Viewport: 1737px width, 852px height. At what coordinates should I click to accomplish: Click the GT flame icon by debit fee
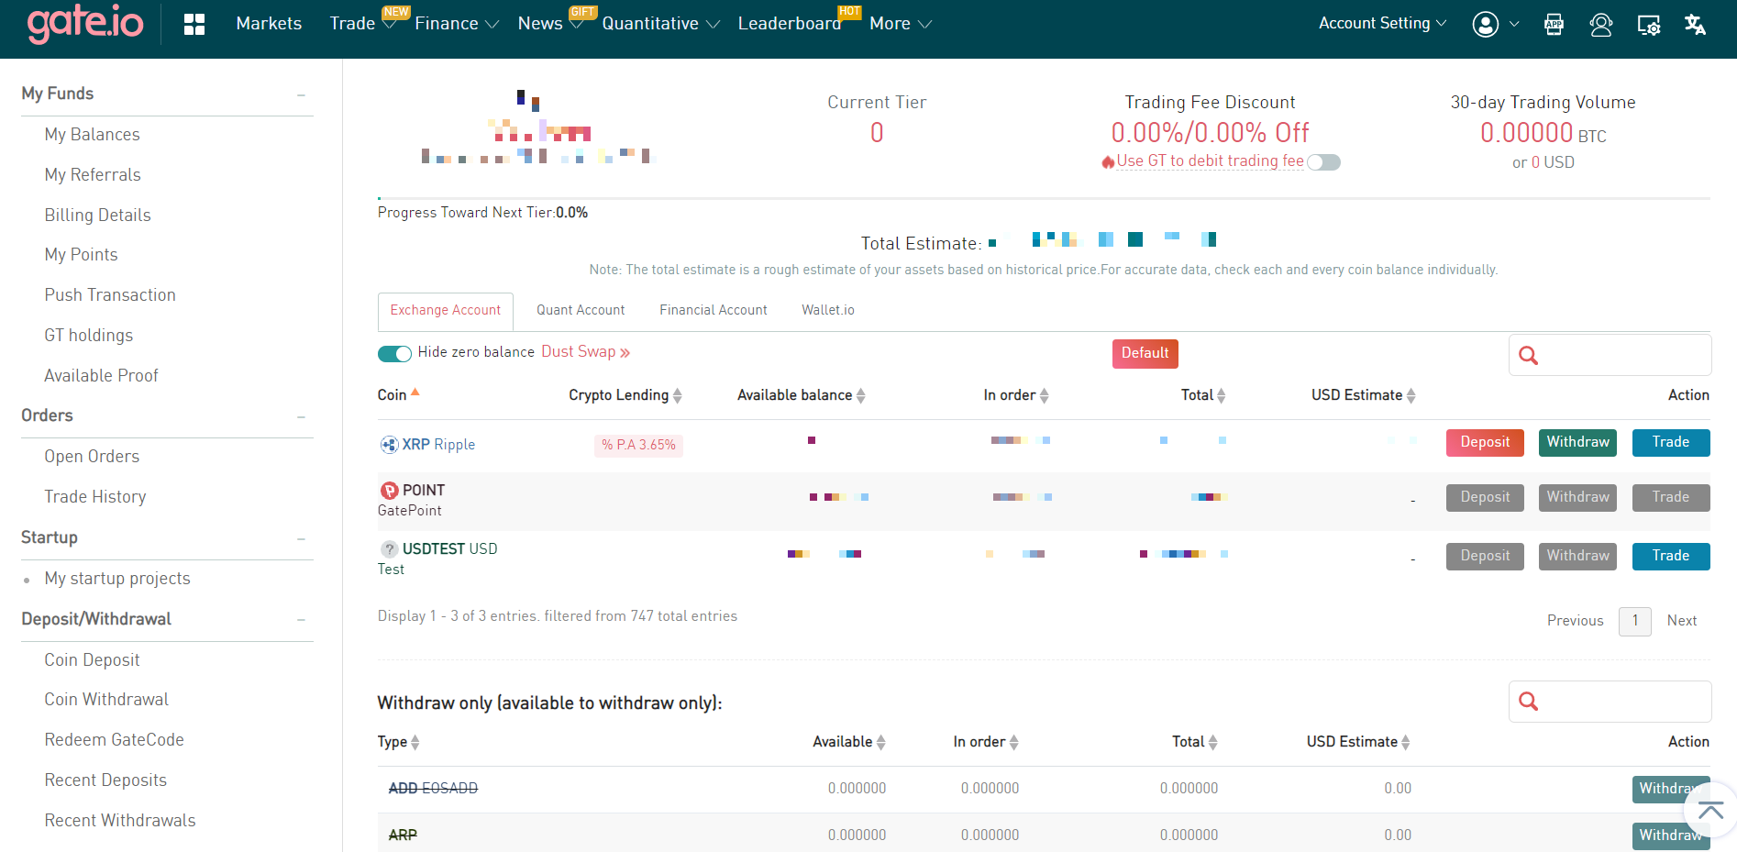1108,162
